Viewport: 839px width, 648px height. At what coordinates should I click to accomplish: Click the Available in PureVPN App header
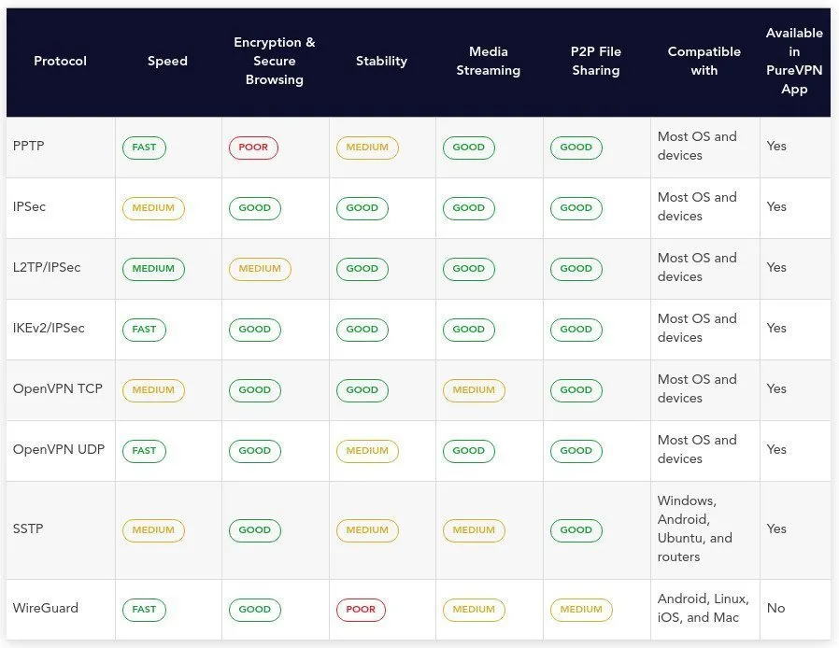point(794,62)
